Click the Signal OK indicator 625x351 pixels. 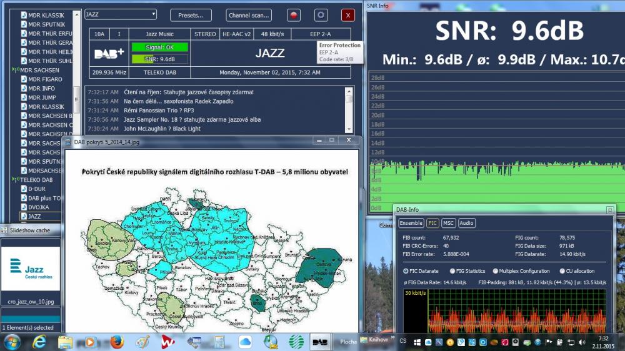160,47
